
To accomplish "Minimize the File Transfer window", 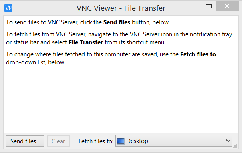I will (x=195, y=8).
